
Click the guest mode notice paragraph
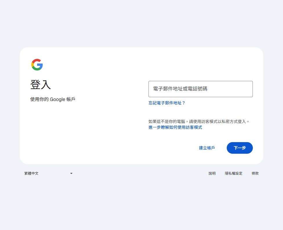[x=199, y=122]
